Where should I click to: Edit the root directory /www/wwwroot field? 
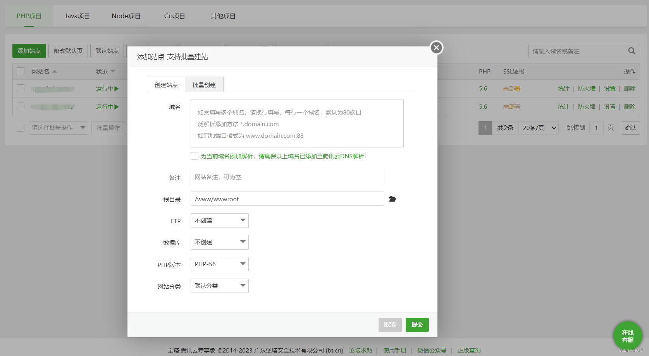287,199
